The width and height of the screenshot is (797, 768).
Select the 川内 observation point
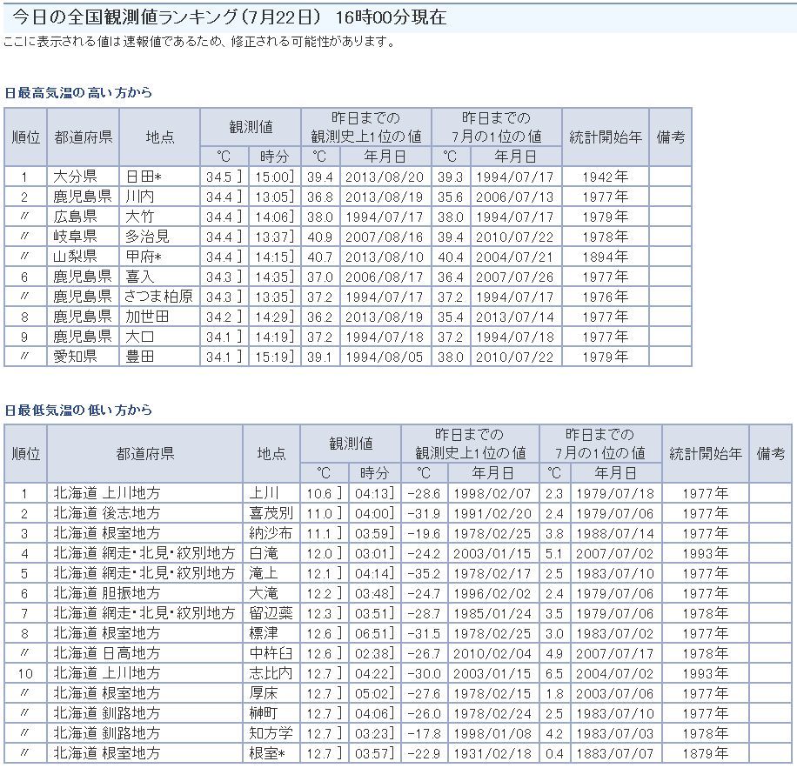tap(139, 197)
